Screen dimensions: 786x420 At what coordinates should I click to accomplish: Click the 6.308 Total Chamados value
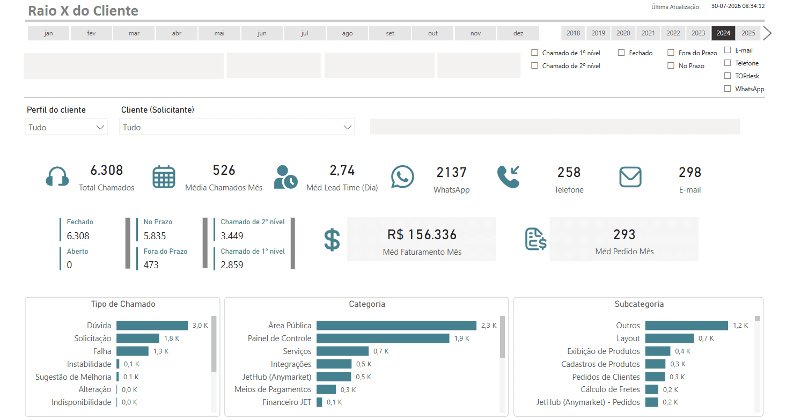[x=107, y=171]
